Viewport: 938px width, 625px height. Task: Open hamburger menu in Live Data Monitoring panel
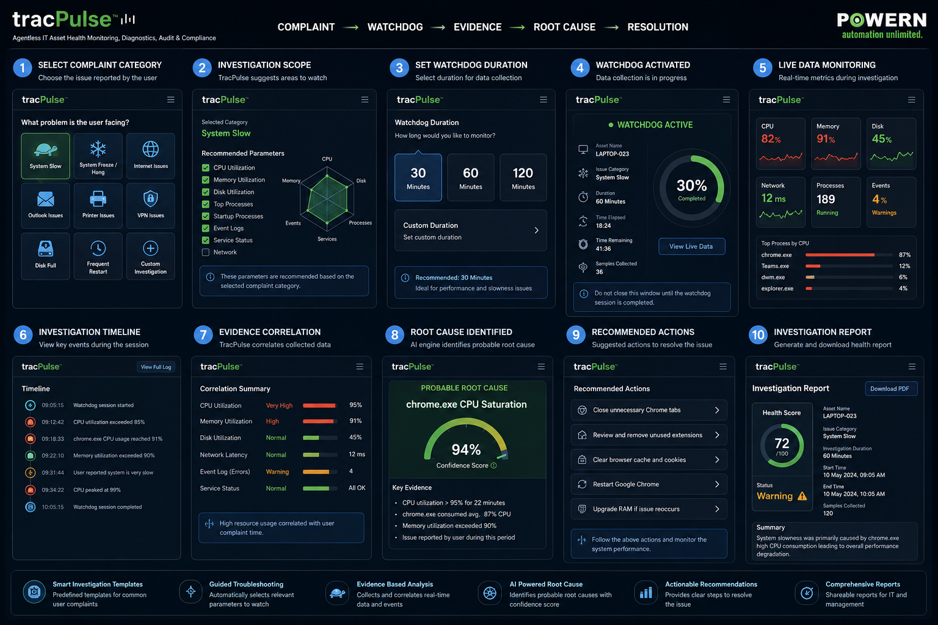[911, 99]
